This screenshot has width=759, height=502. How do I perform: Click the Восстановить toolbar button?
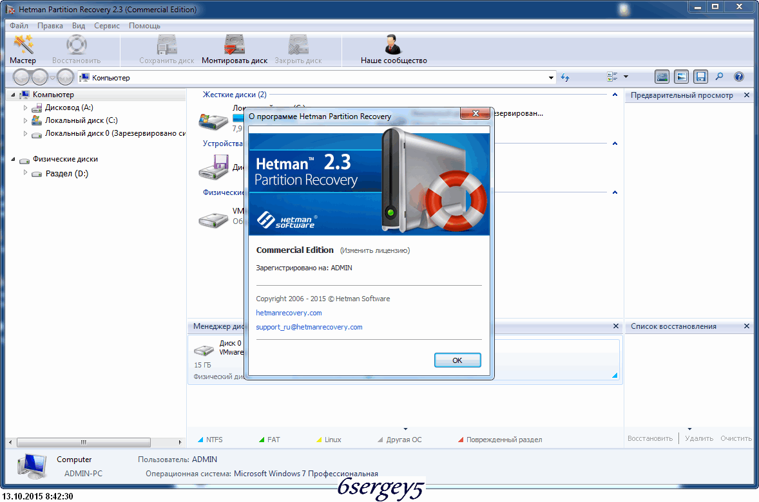coord(77,49)
